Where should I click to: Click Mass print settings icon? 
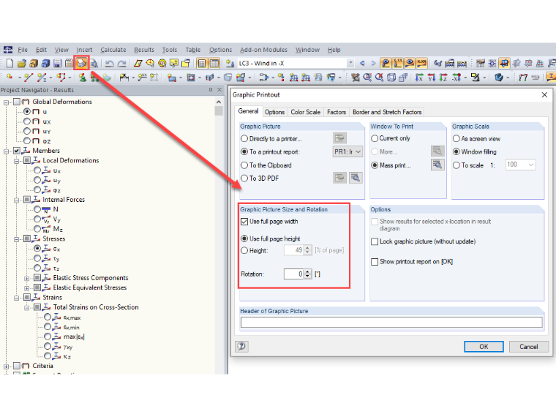(437, 165)
